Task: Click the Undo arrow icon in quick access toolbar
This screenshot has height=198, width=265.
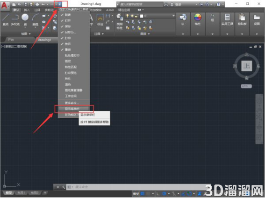Action: (x=43, y=4)
